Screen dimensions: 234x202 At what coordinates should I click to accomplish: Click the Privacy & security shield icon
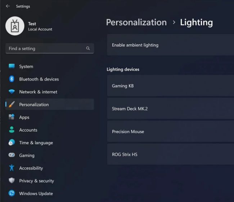pos(12,180)
